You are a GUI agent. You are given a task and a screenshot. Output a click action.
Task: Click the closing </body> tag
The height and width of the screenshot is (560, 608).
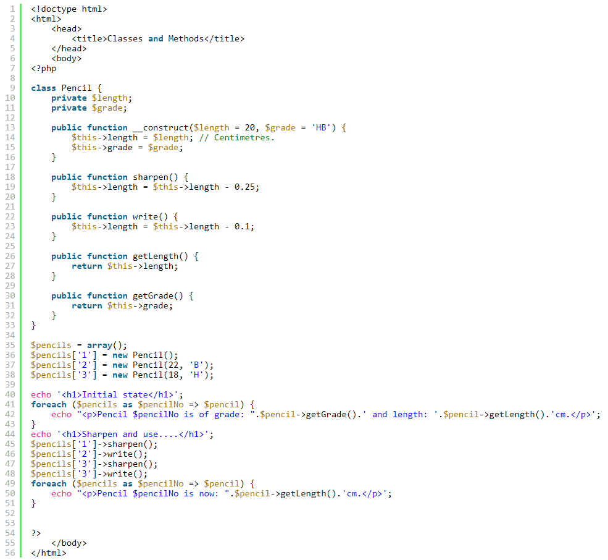point(69,543)
